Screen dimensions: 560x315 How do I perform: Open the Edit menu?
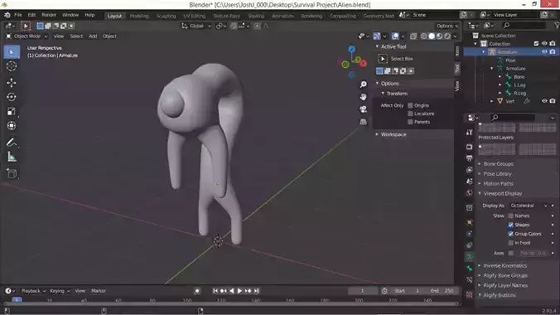pos(31,15)
